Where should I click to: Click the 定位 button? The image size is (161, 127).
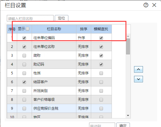point(61,18)
